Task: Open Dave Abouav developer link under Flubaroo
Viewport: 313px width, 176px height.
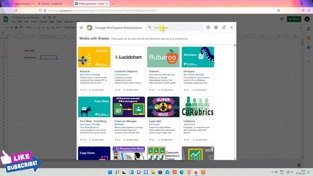Action: click(x=162, y=74)
